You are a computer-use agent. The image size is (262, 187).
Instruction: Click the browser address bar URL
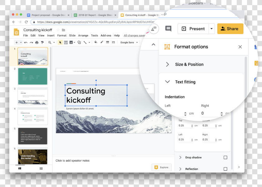(95, 22)
